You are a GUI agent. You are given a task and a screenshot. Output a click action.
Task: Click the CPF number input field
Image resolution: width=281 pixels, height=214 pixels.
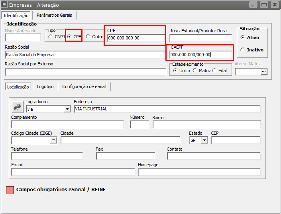136,38
